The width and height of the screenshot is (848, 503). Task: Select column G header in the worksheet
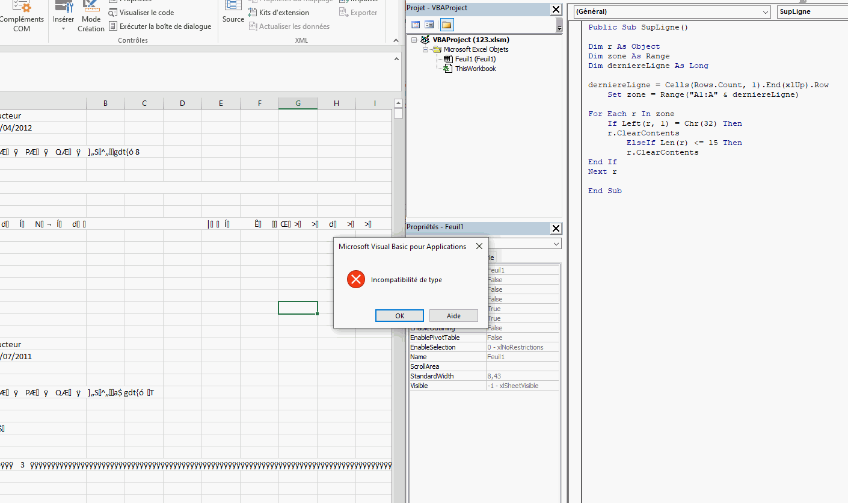click(298, 103)
